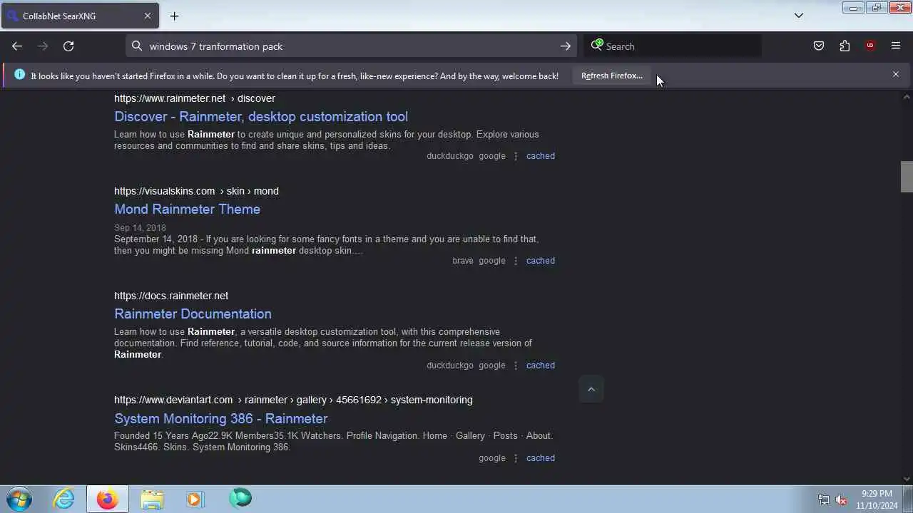Click the search engine magnifier icon
Viewport: 913px width, 513px height.
[x=597, y=46]
